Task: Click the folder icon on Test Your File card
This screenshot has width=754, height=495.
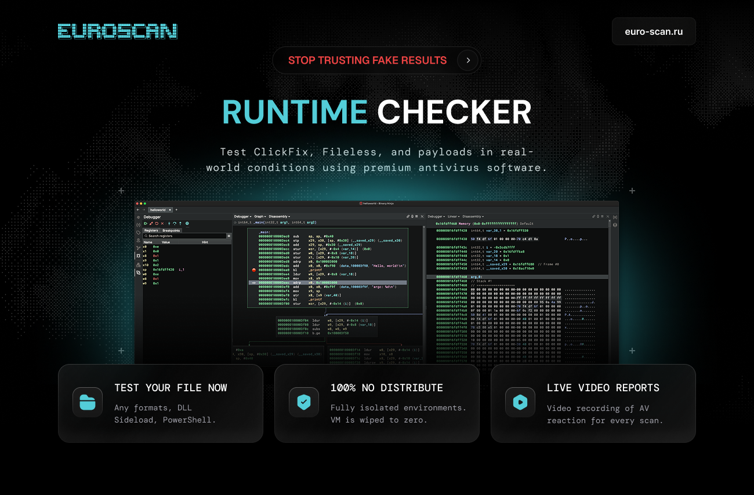Action: 88,402
